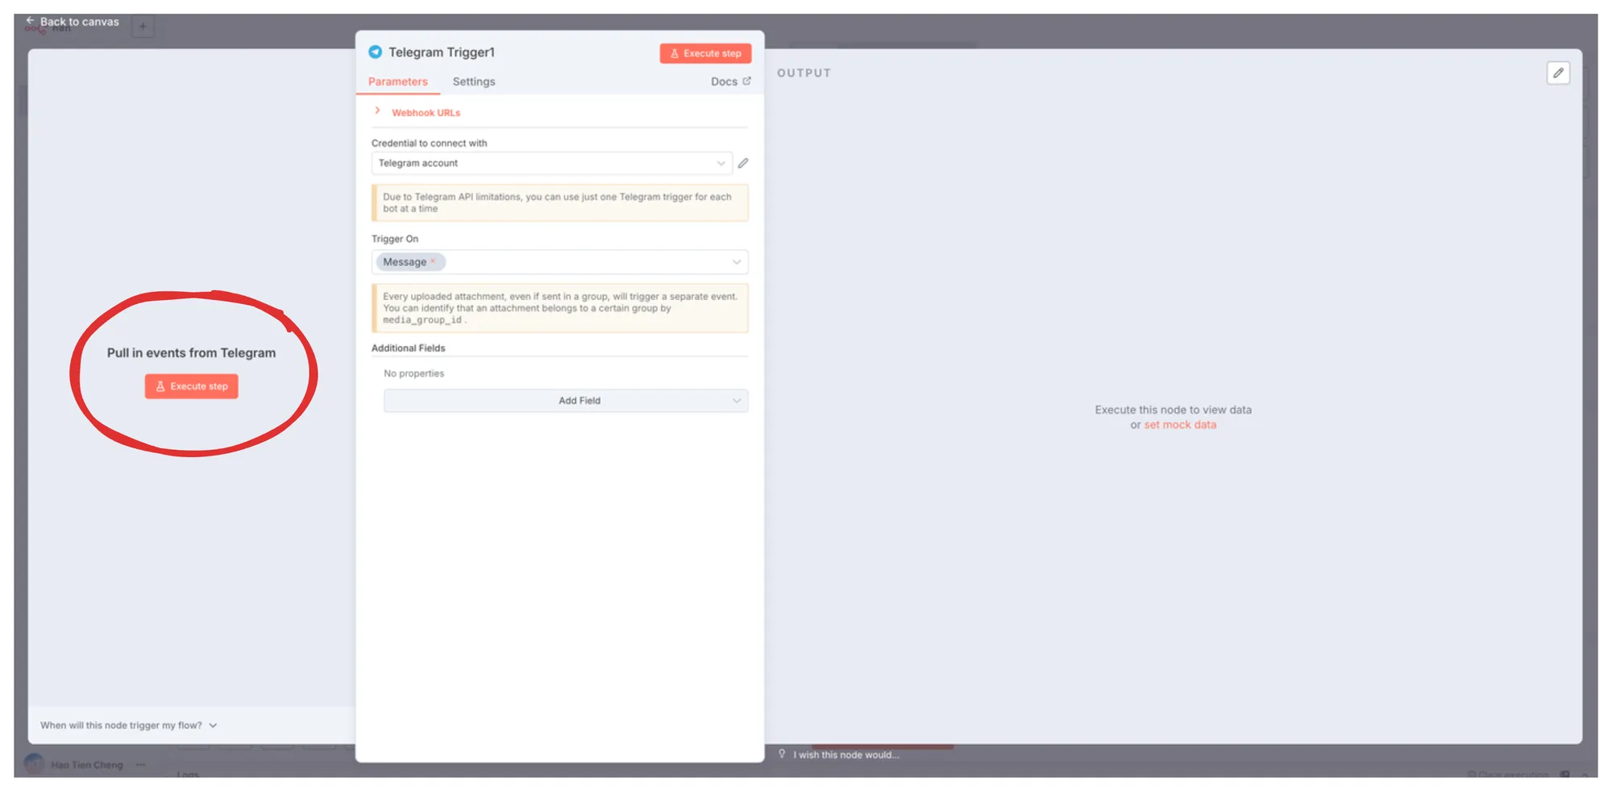The image size is (1612, 791).
Task: Click Execute step in the Telegram Trigger1 header
Action: (x=705, y=53)
